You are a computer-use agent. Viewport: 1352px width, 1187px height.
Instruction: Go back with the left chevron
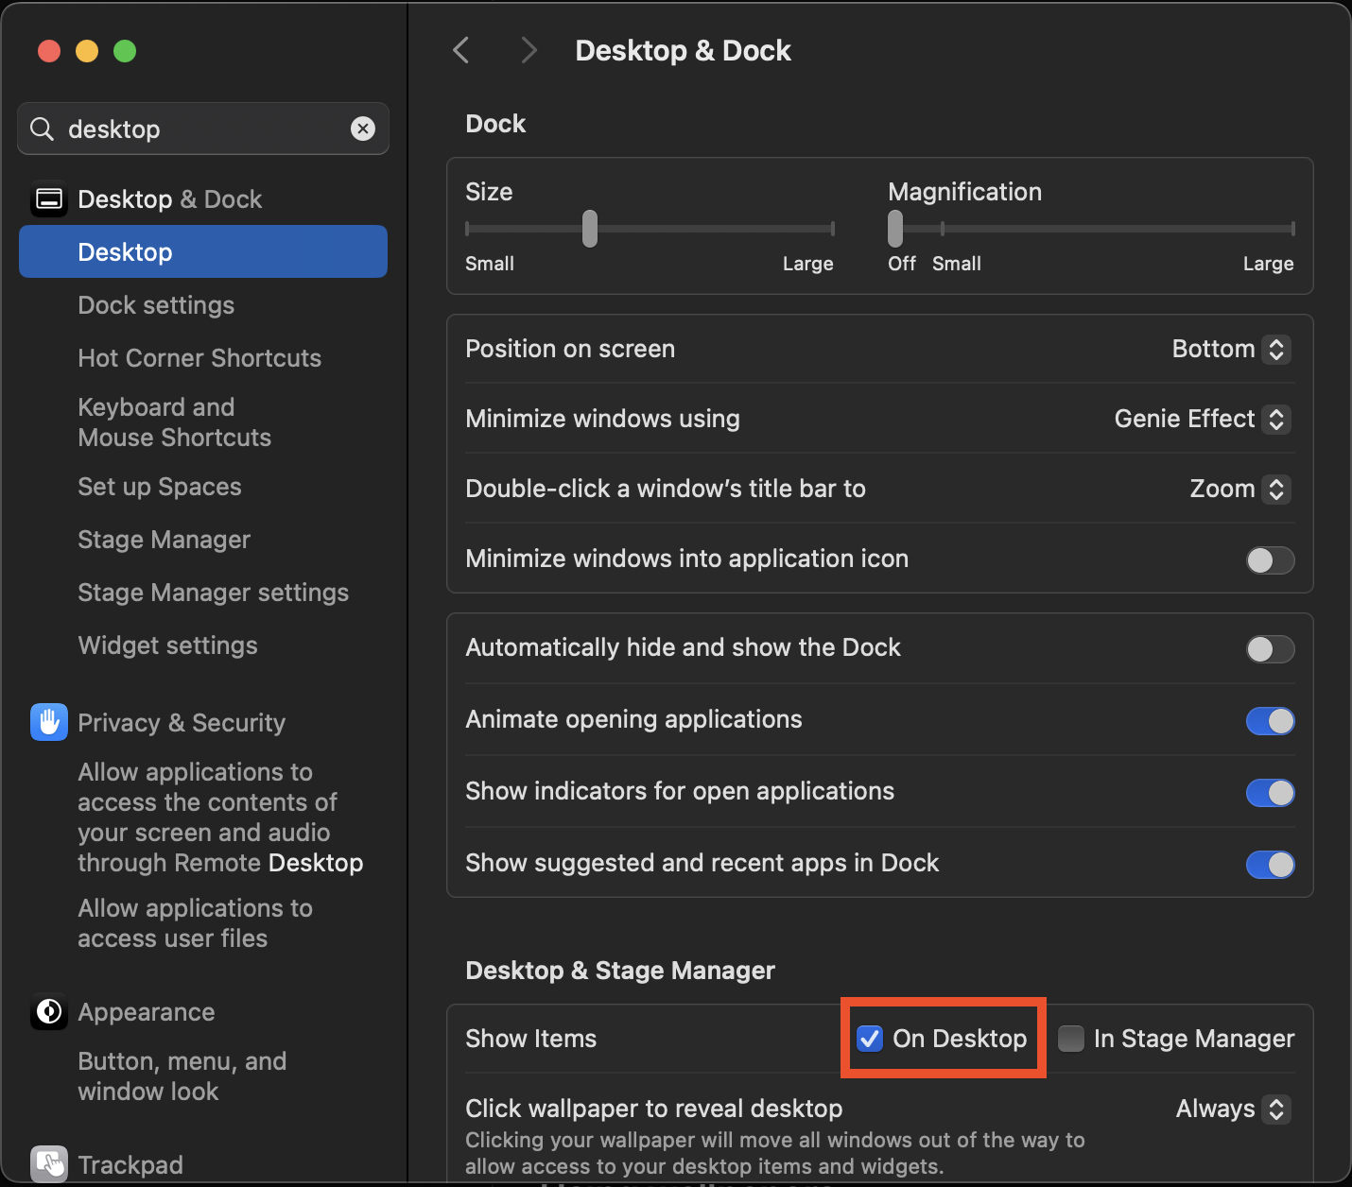[461, 50]
